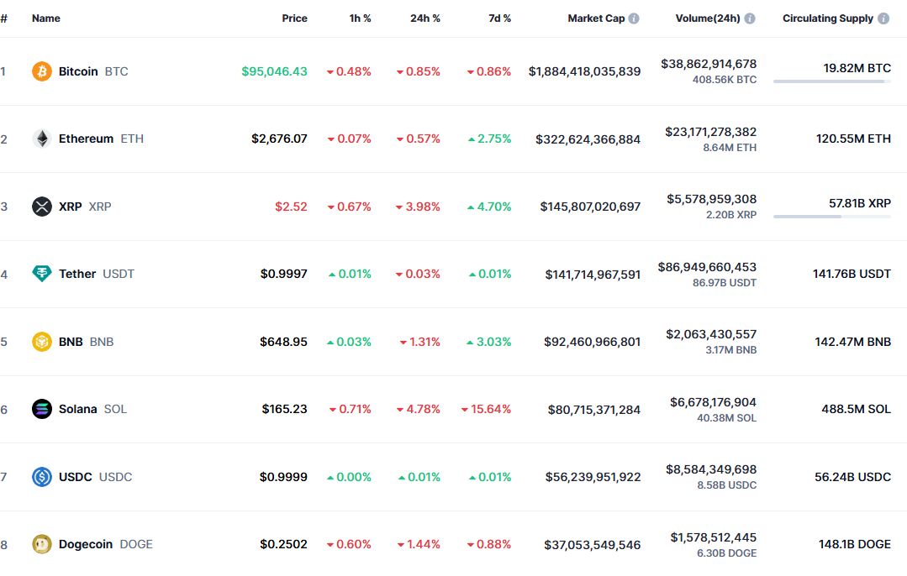Viewport: 907px width, 576px height.
Task: Open the Bitcoin name link
Action: tap(78, 71)
